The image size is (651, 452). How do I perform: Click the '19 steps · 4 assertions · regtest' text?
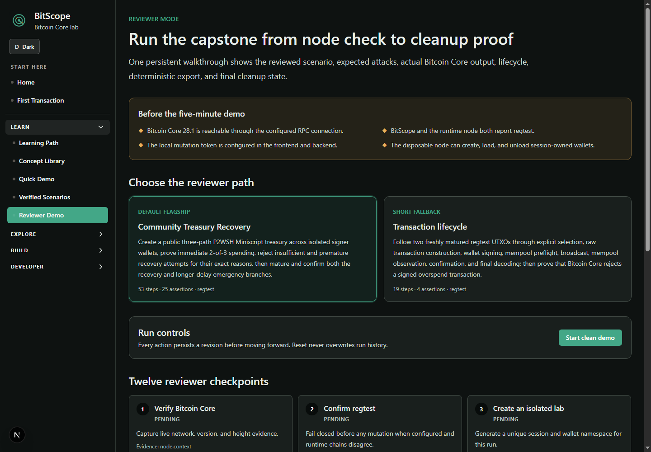click(429, 289)
